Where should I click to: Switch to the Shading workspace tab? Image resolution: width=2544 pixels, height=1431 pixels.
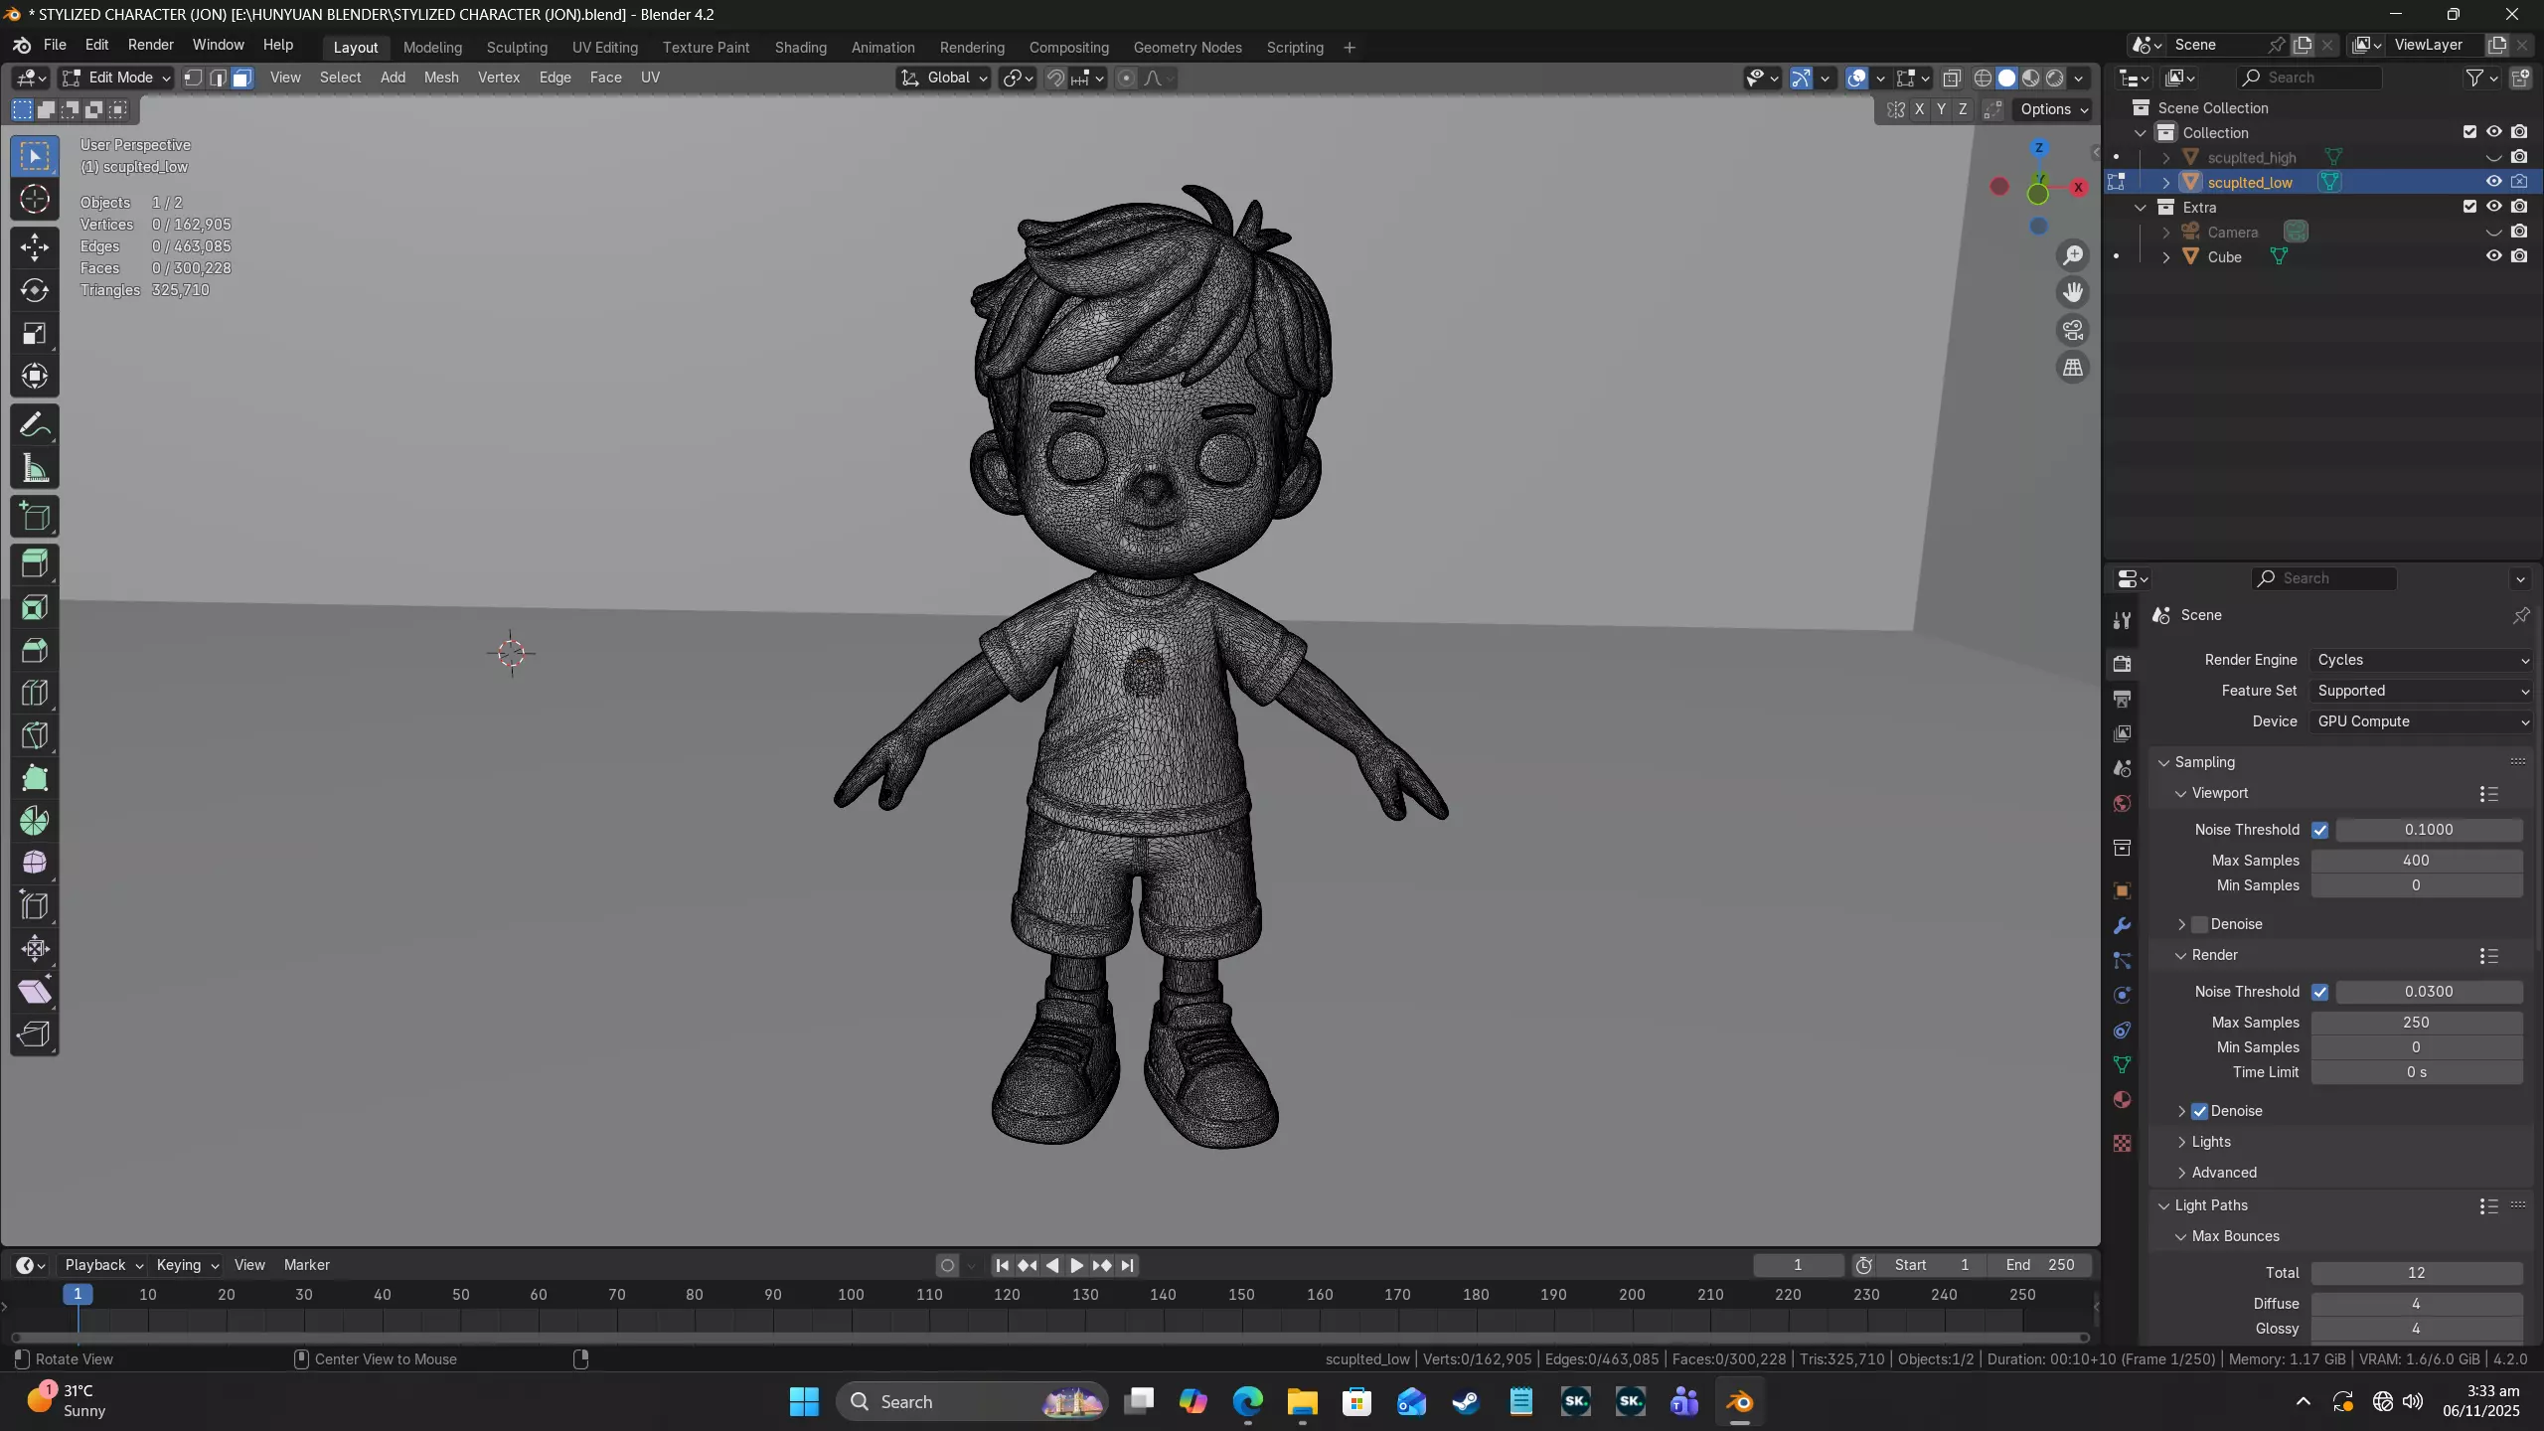800,47
